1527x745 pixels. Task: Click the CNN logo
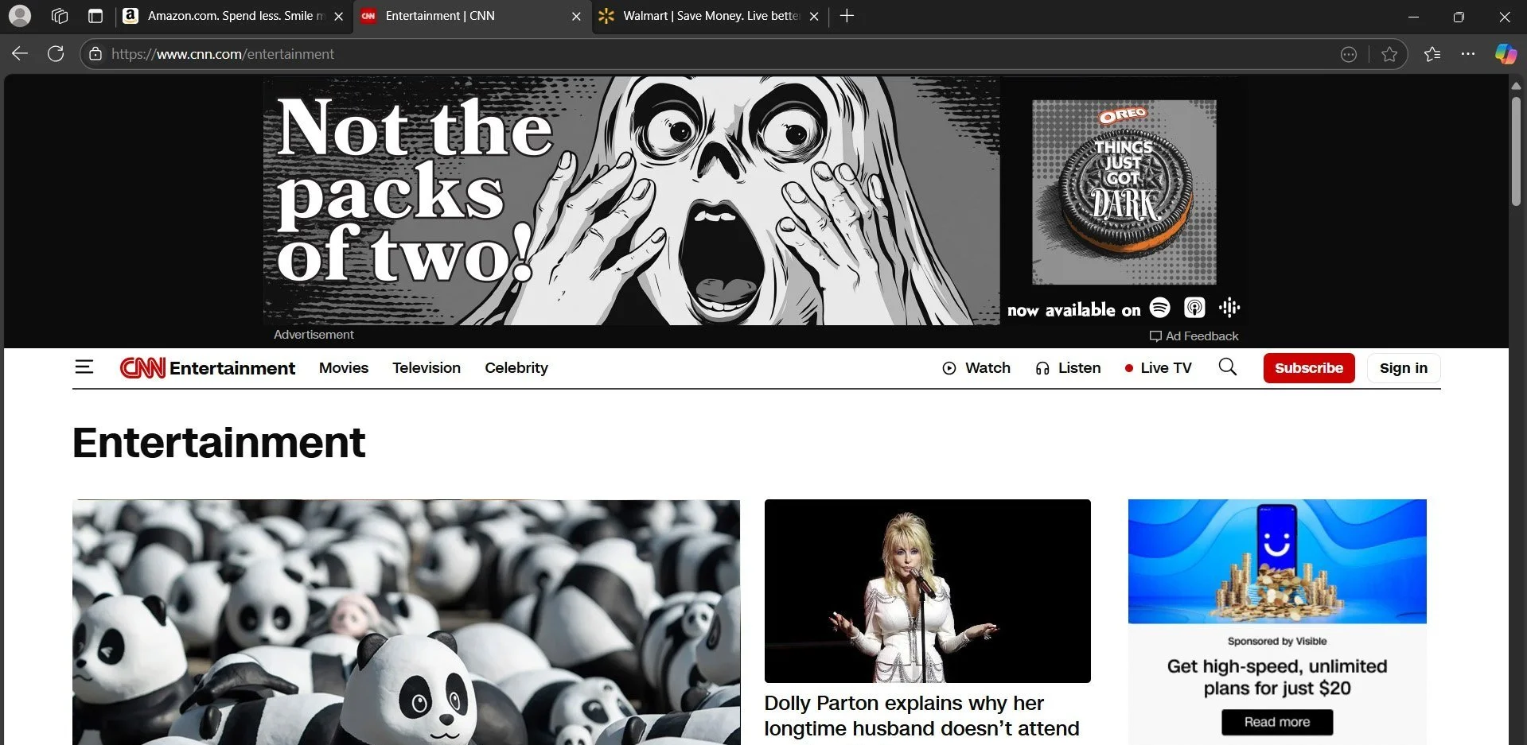(x=142, y=368)
